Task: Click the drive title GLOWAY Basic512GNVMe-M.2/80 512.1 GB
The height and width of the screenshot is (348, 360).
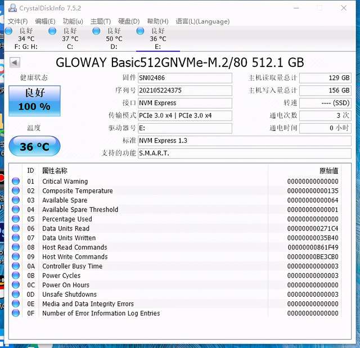Action: coord(180,62)
